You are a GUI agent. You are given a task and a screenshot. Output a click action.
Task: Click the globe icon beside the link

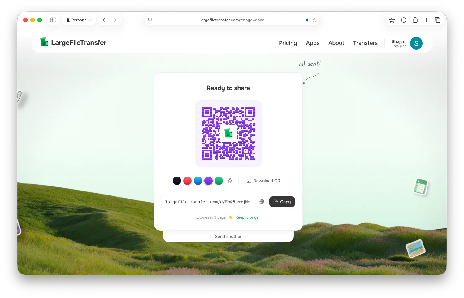[x=262, y=202]
